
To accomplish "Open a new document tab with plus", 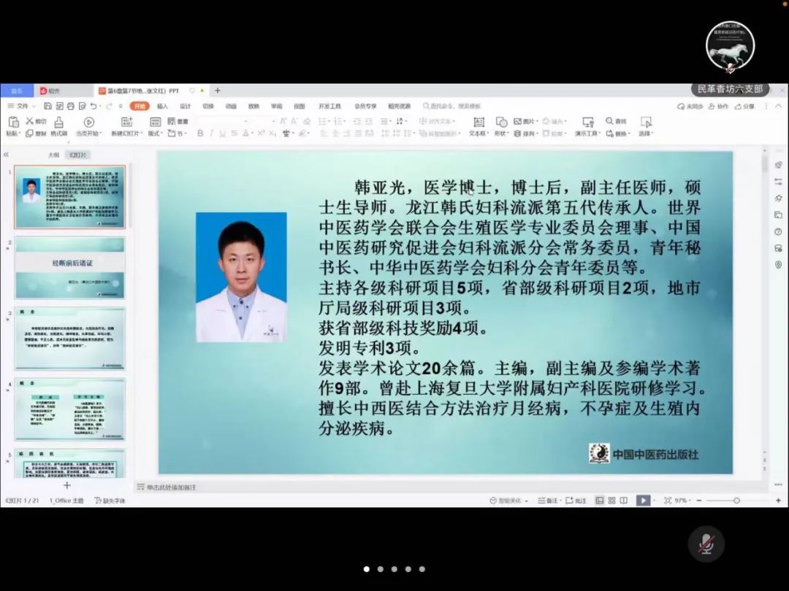I will tap(218, 90).
